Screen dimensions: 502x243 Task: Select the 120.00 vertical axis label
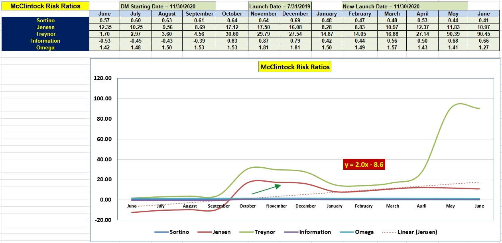(102, 78)
